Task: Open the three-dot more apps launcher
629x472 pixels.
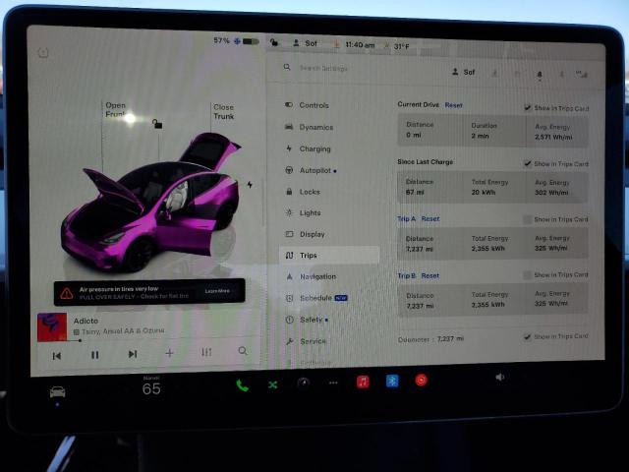Action: pyautogui.click(x=332, y=382)
